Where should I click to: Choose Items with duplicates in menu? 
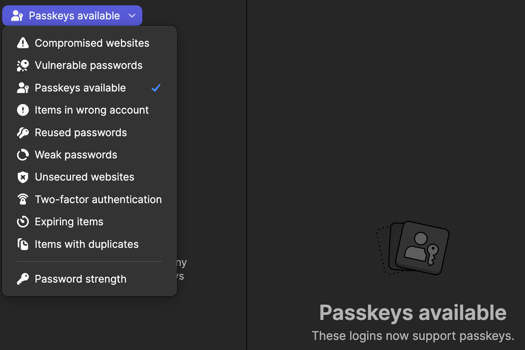click(x=87, y=244)
